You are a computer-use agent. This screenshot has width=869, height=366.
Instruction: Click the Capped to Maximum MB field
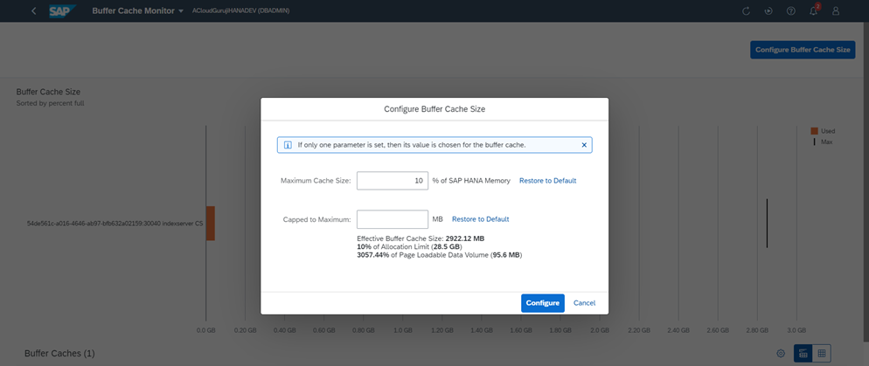coord(392,219)
